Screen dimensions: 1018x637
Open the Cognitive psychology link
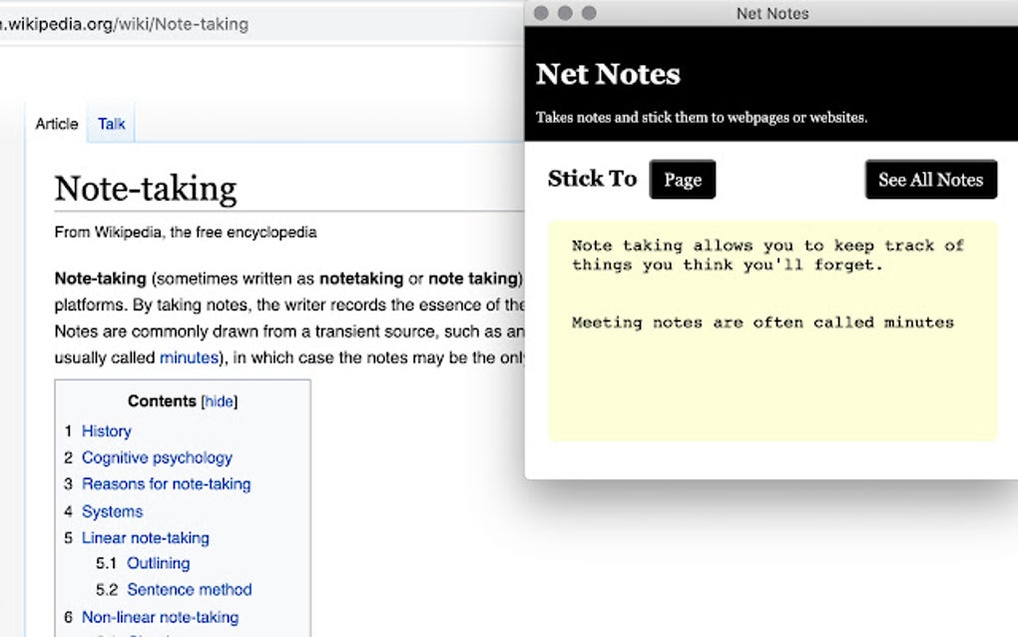pos(158,458)
